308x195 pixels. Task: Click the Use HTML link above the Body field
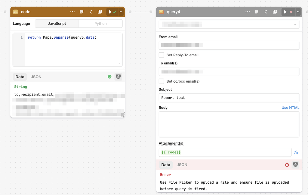coord(290,108)
